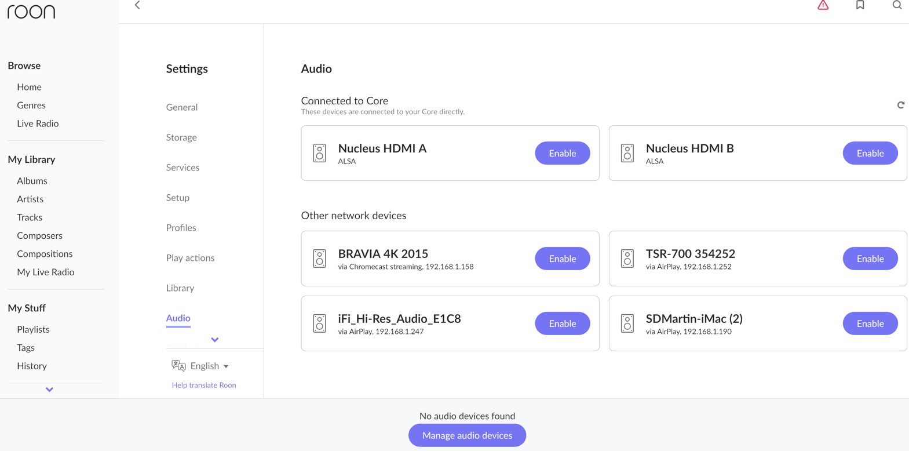Click the iFi_Hi-Res_Audio_E1C8 speaker icon
Screen dimensions: 909x451
point(319,323)
